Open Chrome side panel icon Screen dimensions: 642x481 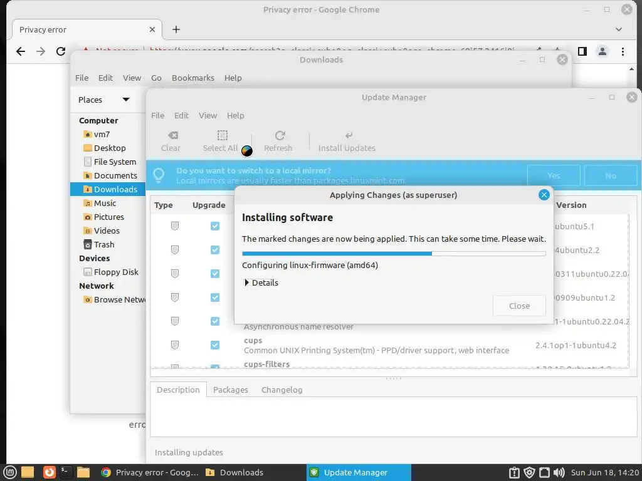[582, 51]
